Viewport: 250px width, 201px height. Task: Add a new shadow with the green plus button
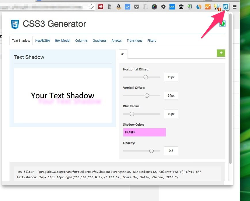[x=221, y=53]
